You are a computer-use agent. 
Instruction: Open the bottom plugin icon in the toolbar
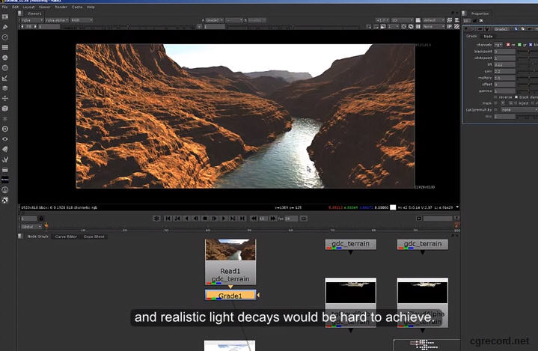click(5, 200)
